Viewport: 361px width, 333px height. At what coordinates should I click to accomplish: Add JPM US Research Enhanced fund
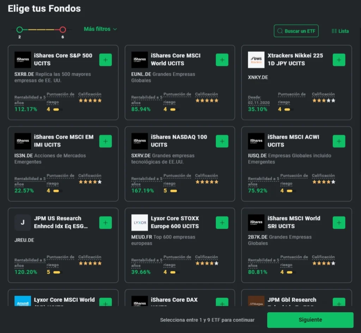coord(105,222)
